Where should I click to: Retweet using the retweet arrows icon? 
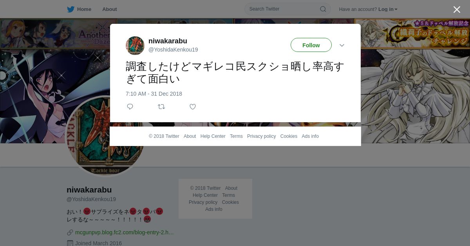click(161, 107)
